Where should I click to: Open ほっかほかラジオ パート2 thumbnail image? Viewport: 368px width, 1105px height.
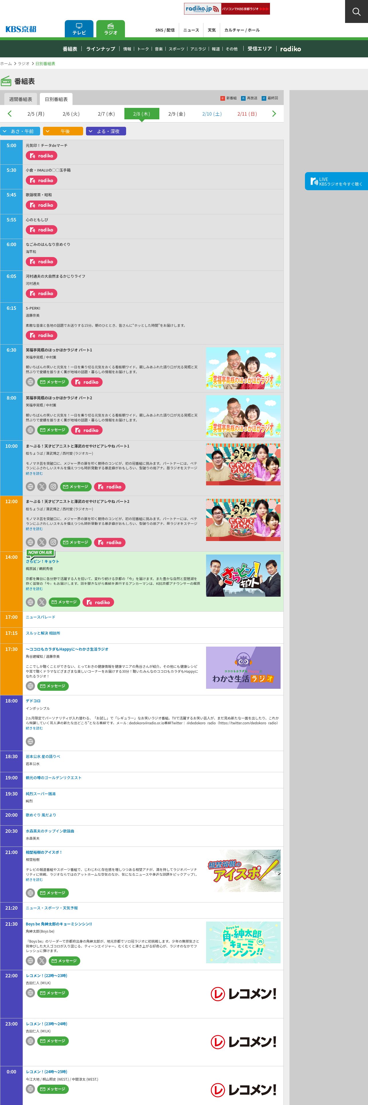[x=243, y=417]
